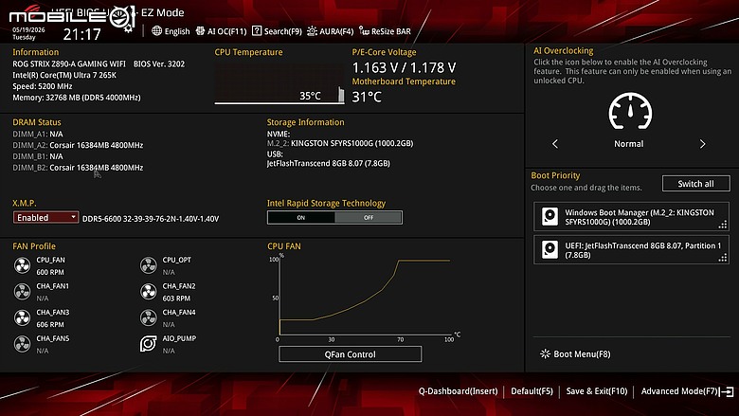
Task: Click the Intel Core Ultra 7 265K text
Action: [x=64, y=75]
